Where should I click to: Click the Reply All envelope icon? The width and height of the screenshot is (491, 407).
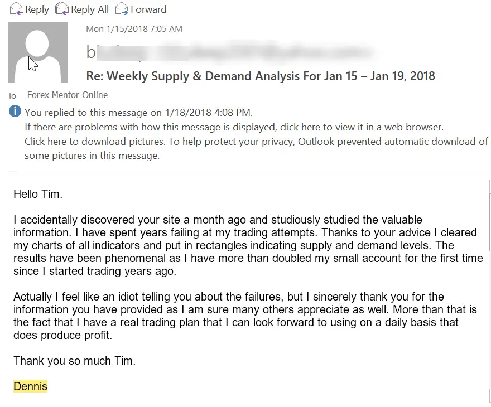pyautogui.click(x=62, y=9)
